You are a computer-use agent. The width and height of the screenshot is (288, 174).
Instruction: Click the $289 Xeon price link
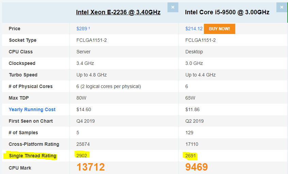click(x=82, y=29)
